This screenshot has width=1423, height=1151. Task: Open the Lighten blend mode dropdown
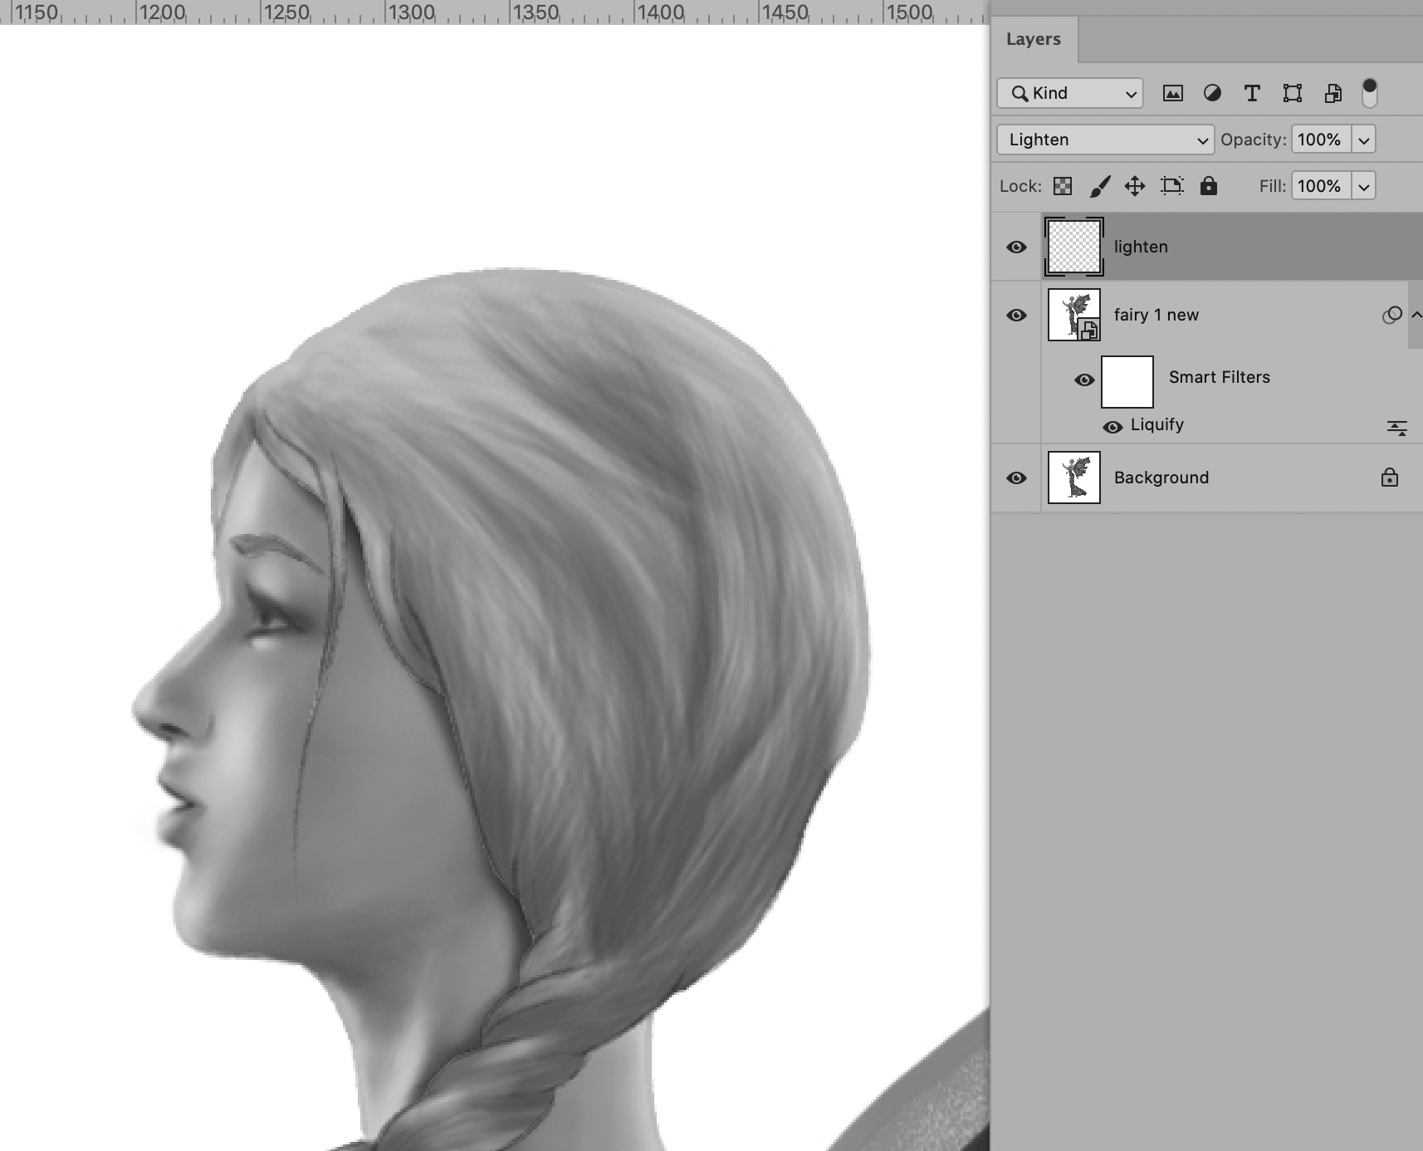click(x=1104, y=140)
